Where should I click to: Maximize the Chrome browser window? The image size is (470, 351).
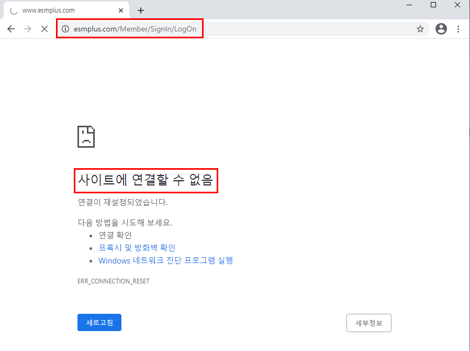(x=433, y=5)
